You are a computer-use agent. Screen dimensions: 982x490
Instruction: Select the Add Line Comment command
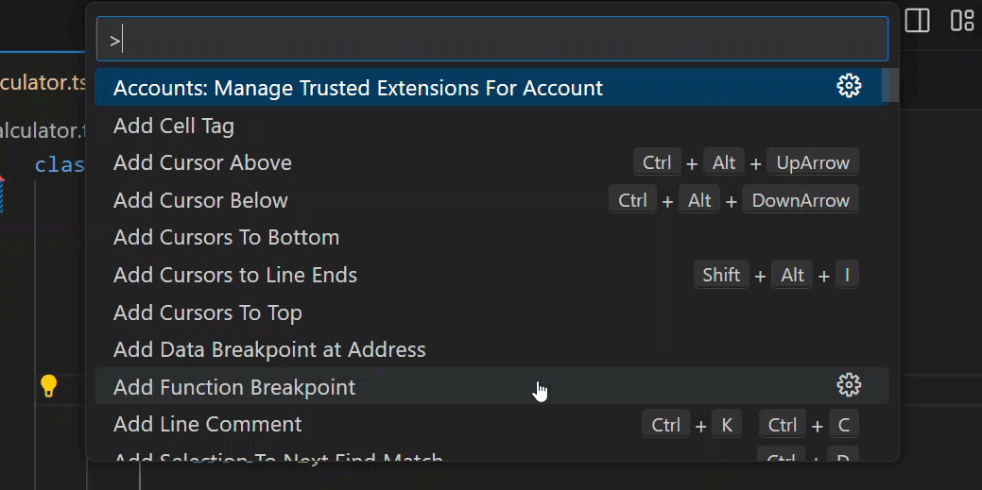[x=207, y=424]
